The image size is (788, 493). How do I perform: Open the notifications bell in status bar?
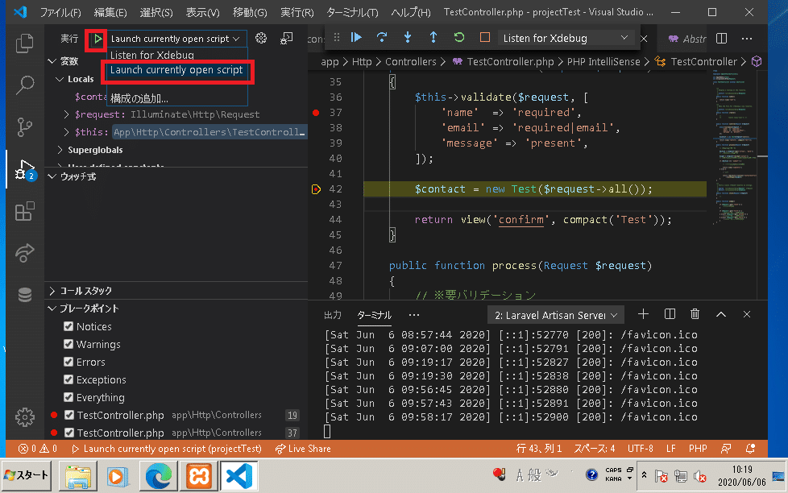click(x=750, y=449)
